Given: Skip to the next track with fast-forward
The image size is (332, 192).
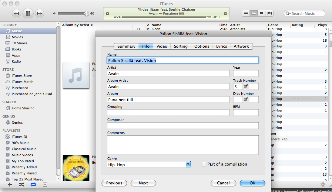Looking at the screenshot, I should click(39, 14).
